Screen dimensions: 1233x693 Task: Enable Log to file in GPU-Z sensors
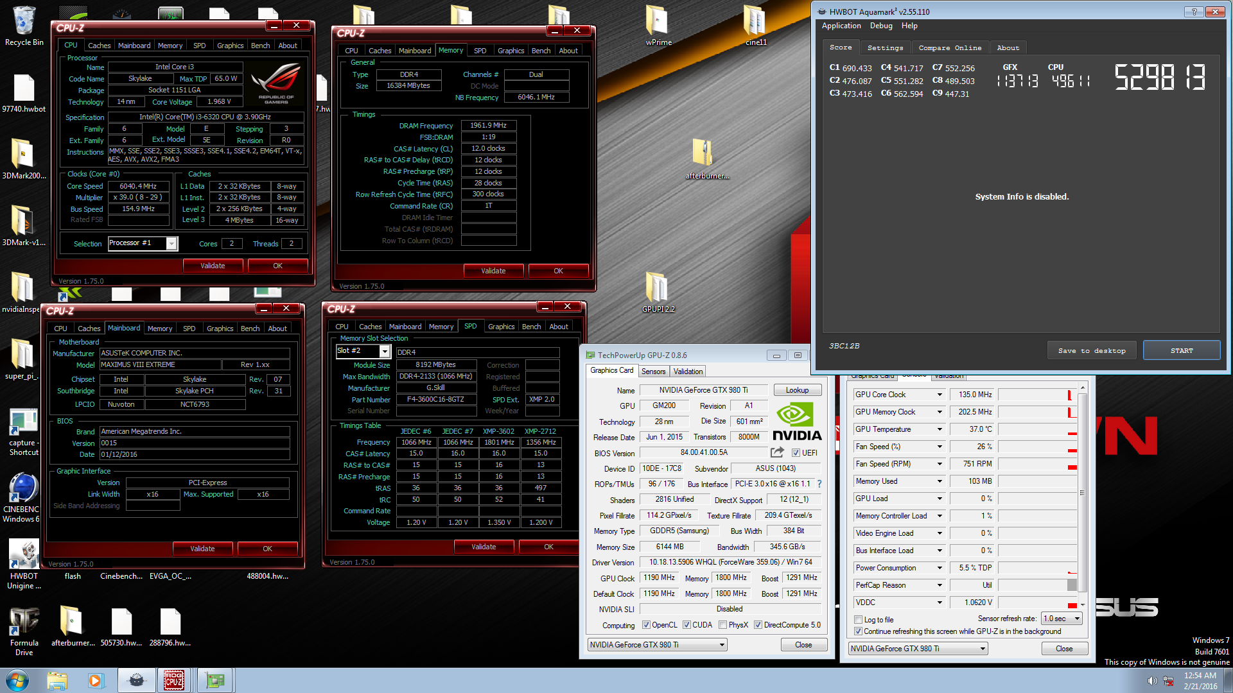point(858,620)
